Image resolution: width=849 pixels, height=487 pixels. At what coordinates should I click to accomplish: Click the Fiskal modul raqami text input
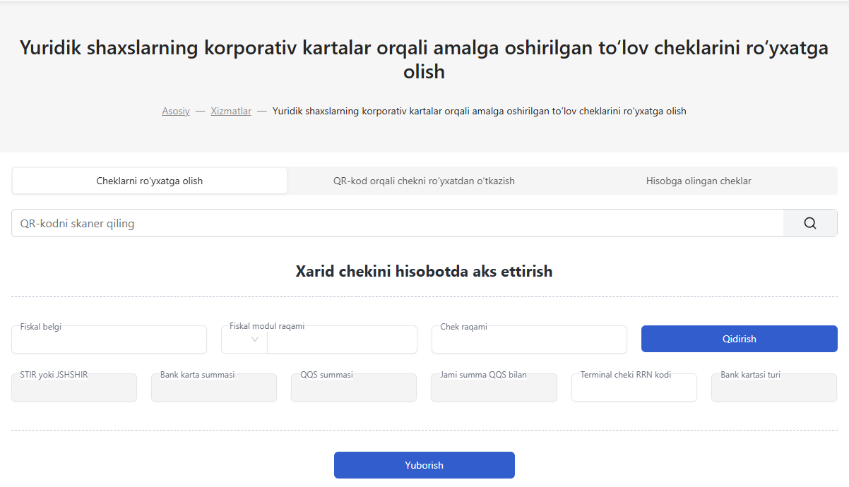[x=342, y=342]
